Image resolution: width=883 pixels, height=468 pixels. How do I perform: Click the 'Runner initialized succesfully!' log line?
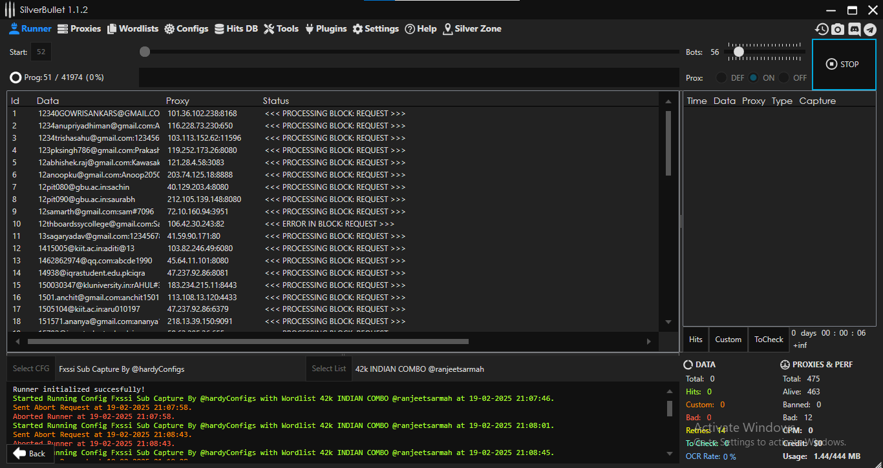click(x=79, y=389)
